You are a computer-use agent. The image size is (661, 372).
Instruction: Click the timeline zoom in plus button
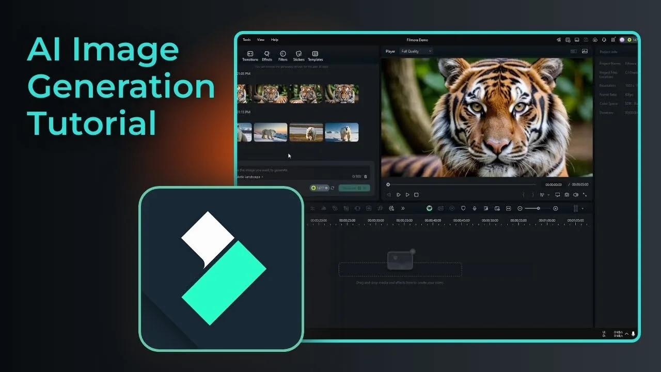(556, 208)
